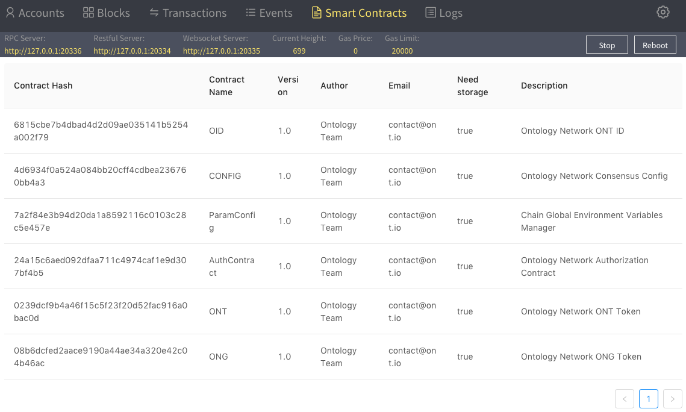Click 'Ontology Network Consensus Config' description
686x412 pixels.
[x=594, y=176]
